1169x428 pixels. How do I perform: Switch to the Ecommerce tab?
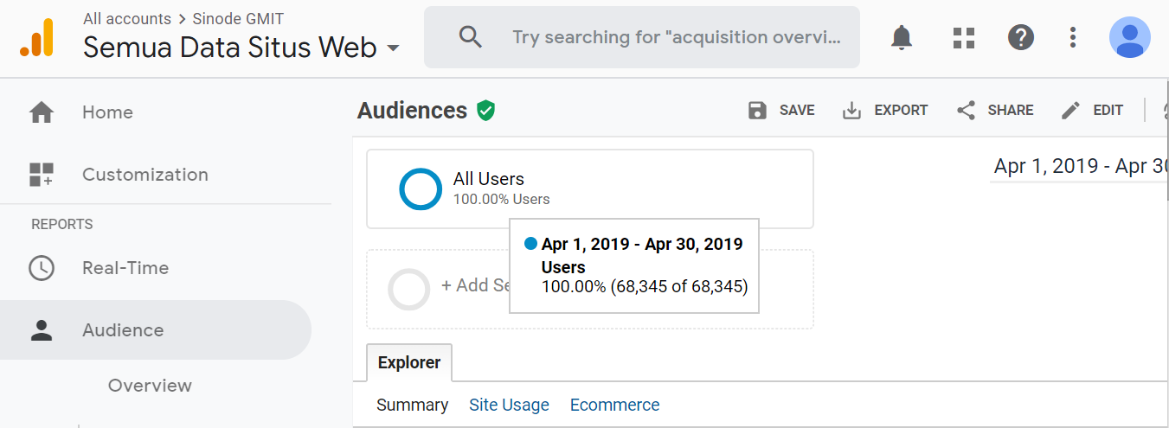pyautogui.click(x=614, y=405)
